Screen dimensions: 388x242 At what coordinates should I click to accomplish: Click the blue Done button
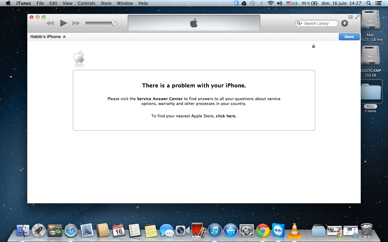(349, 37)
